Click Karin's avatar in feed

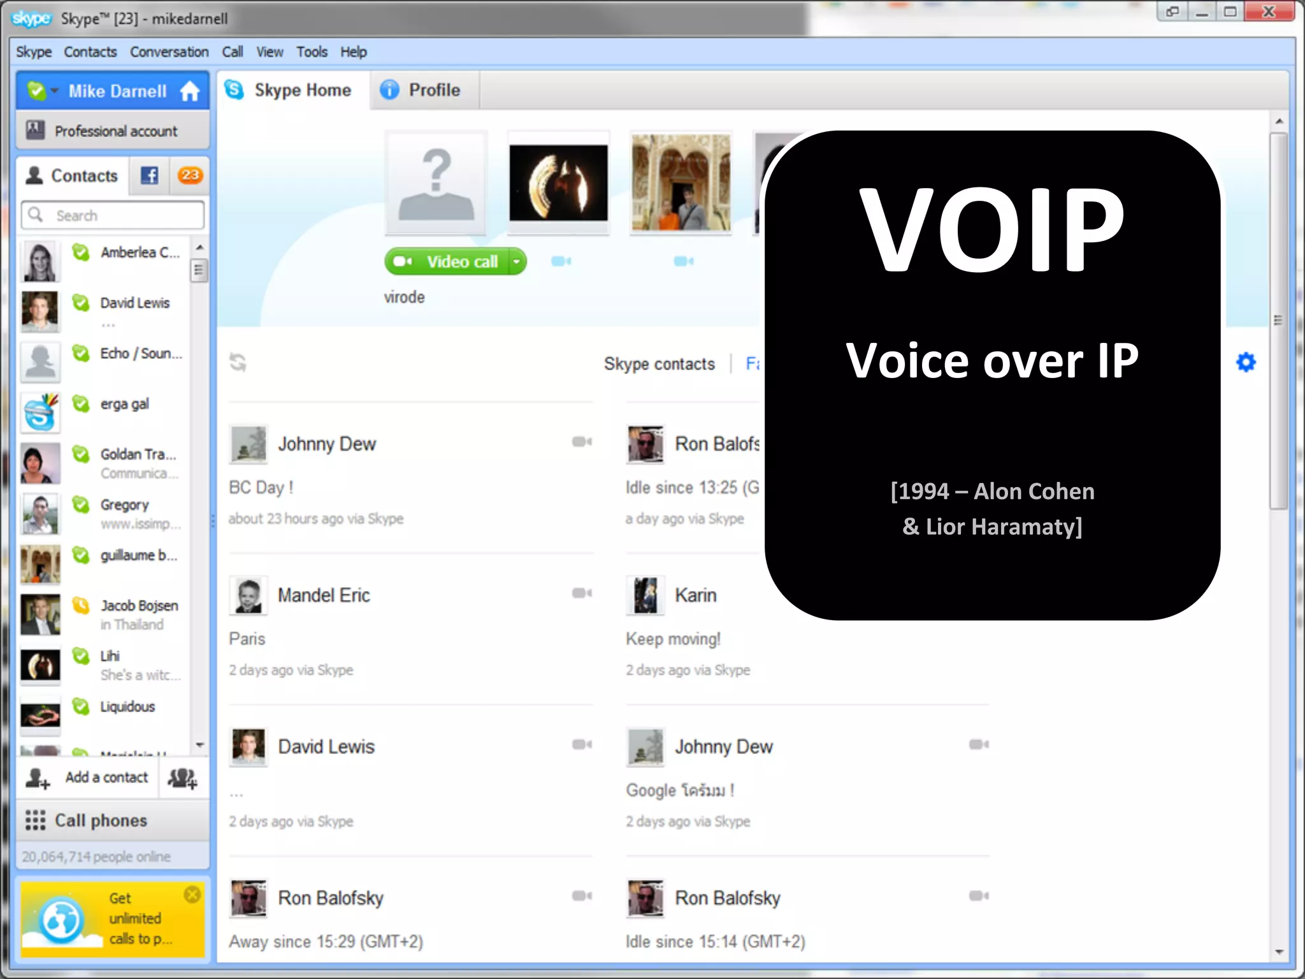pos(645,595)
